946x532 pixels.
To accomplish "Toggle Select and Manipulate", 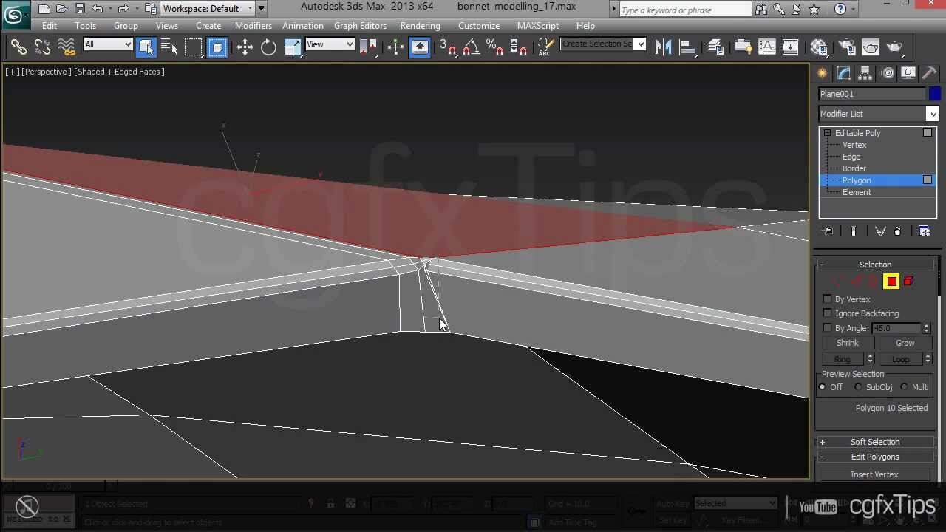I will tap(395, 47).
